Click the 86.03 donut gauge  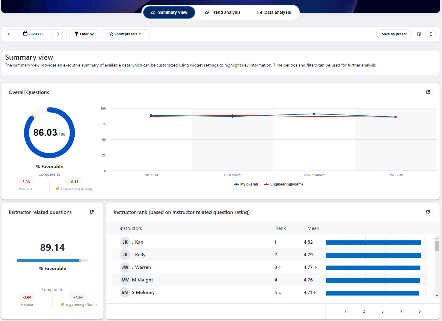49,133
